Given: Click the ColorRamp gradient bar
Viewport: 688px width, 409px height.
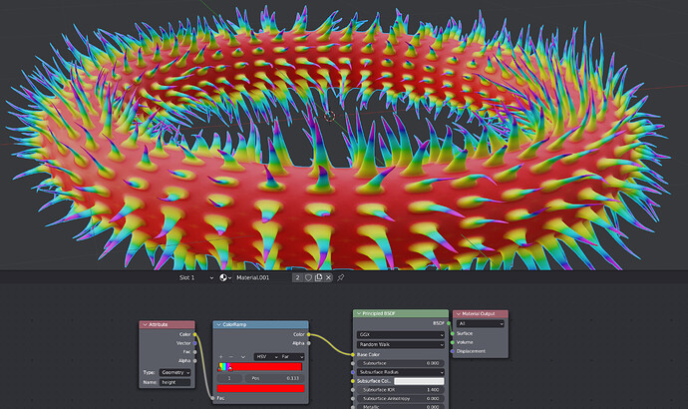Looking at the screenshot, I should (x=260, y=367).
